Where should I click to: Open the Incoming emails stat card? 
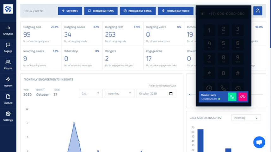tap(41, 58)
